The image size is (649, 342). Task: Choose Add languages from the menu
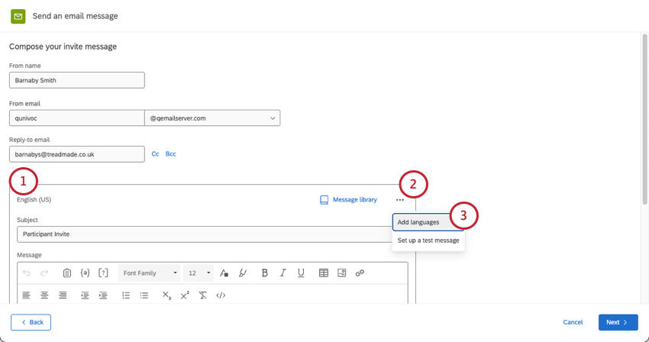428,222
